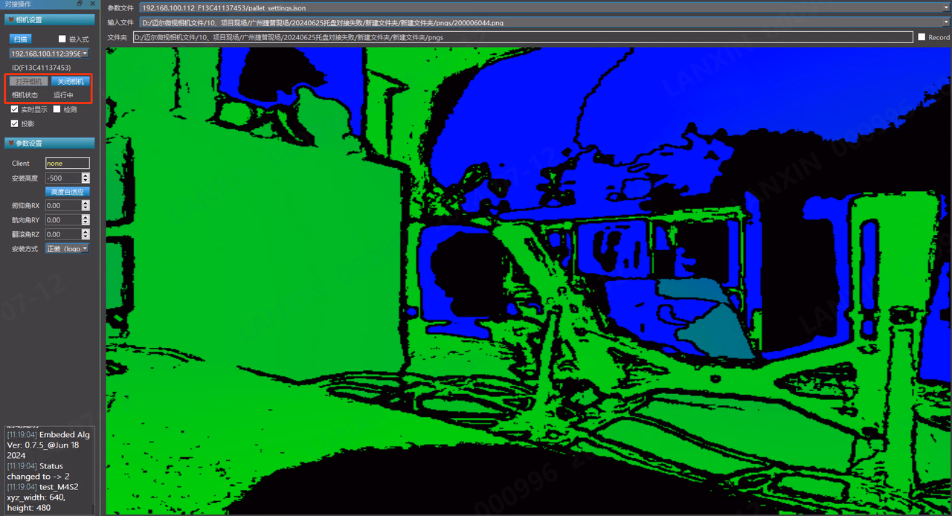Click the 扫描 scan button
952x516 pixels.
[x=20, y=39]
